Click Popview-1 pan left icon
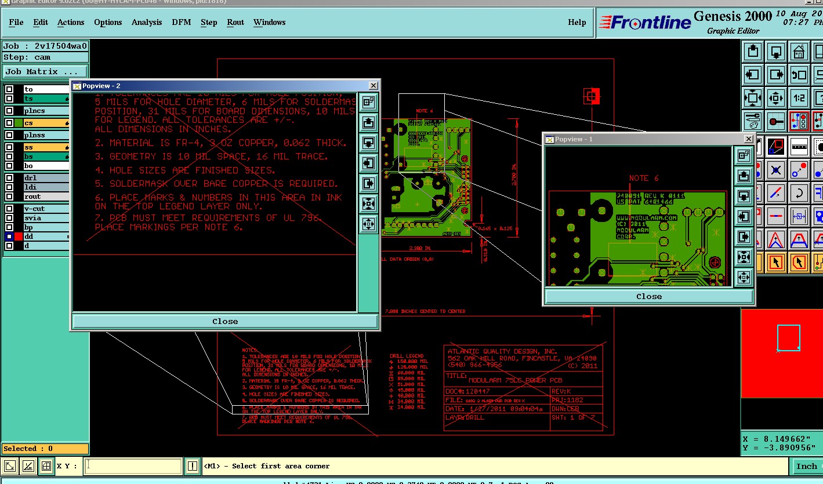 [744, 216]
